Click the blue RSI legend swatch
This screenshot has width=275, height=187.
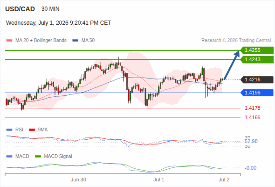[x=9, y=130]
